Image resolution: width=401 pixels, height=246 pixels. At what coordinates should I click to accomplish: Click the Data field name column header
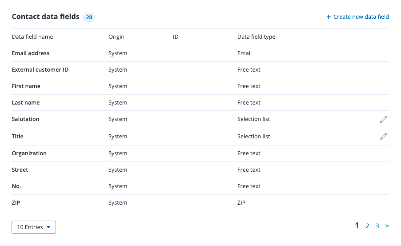point(32,37)
